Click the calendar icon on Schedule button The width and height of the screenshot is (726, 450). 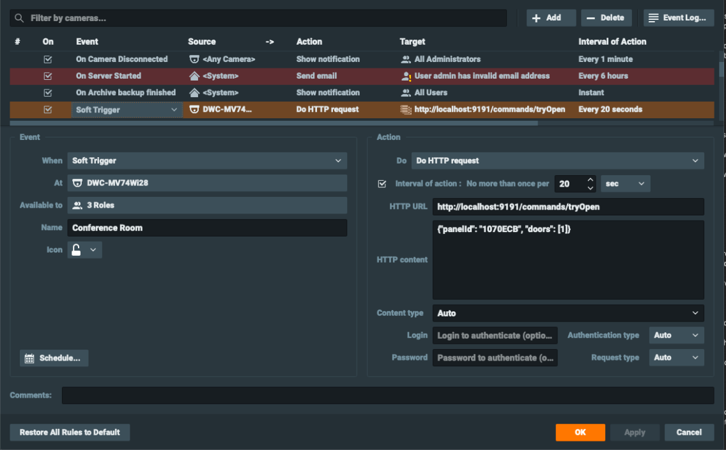tap(29, 359)
